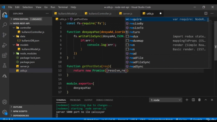Open kullaniciDB.json in the explorer tree
The height and width of the screenshot is (122, 217).
point(31,41)
